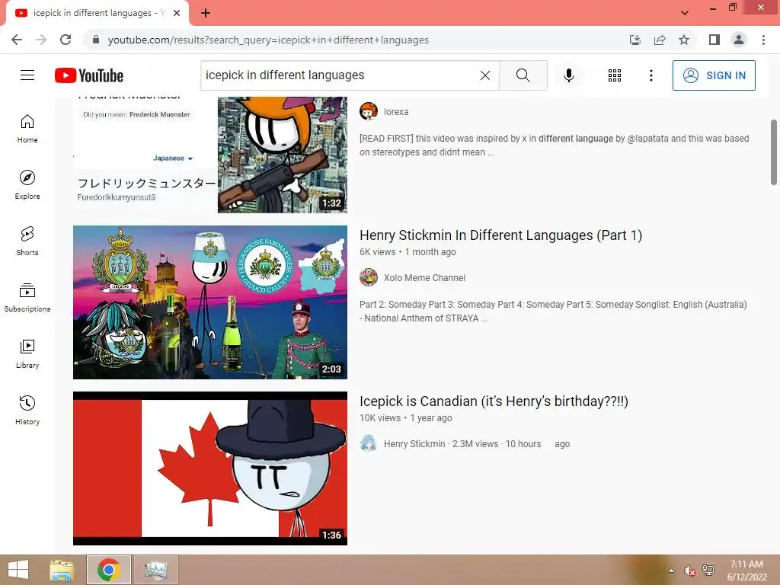Clear the search box with X

485,75
